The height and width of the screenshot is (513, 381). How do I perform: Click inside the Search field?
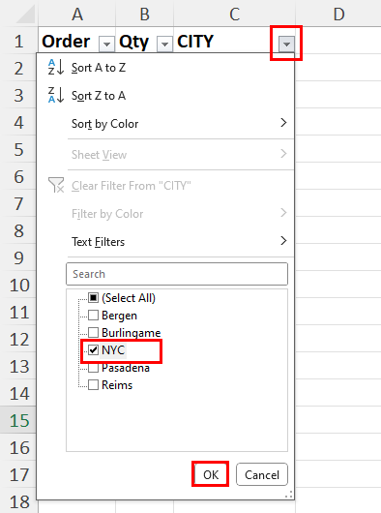[x=177, y=274]
